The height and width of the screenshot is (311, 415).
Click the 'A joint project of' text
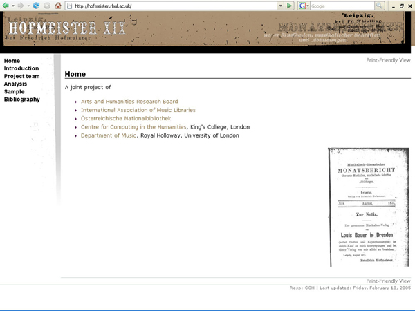pos(88,87)
